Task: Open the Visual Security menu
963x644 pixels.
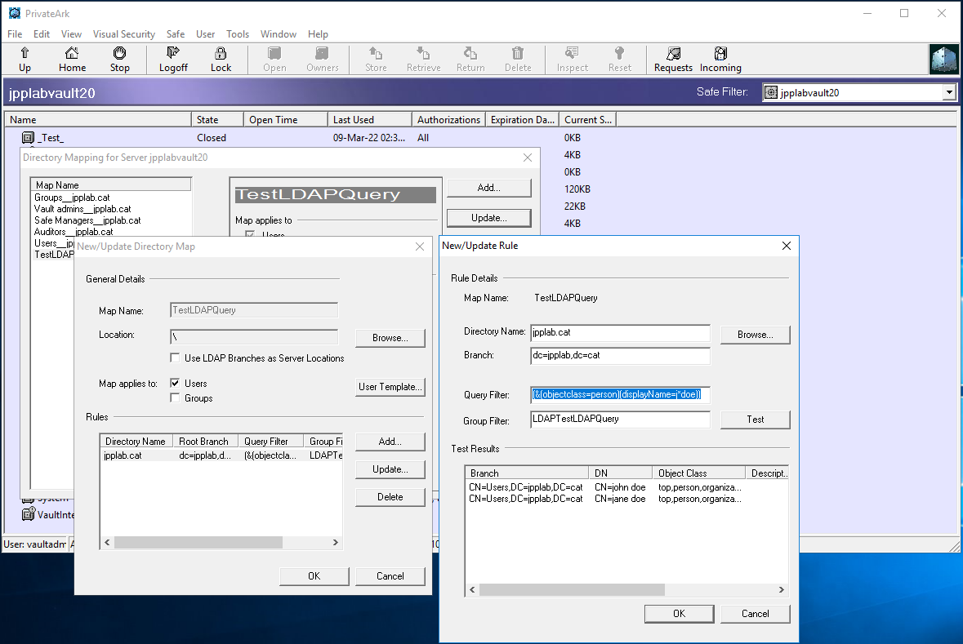Action: pyautogui.click(x=123, y=33)
